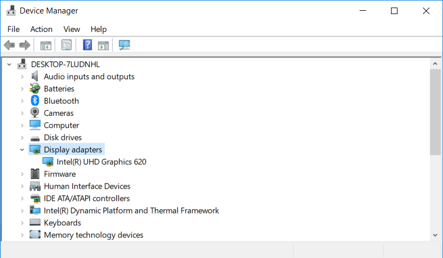Select the DESKTOP-7LUDNHL tree label
The image size is (443, 258).
[66, 64]
